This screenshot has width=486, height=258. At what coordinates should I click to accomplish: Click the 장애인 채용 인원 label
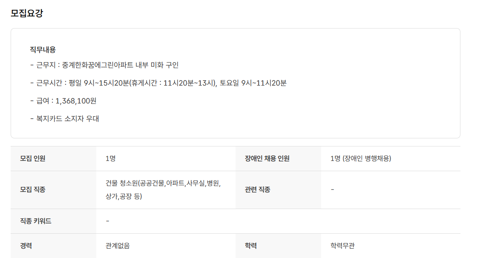[x=267, y=158]
